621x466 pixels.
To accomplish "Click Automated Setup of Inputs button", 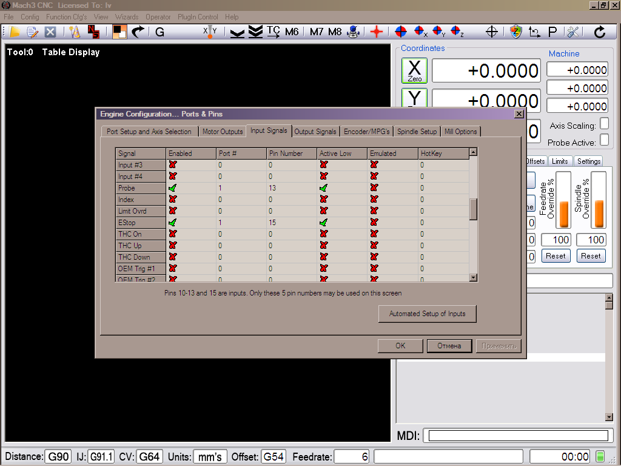I will click(x=428, y=314).
